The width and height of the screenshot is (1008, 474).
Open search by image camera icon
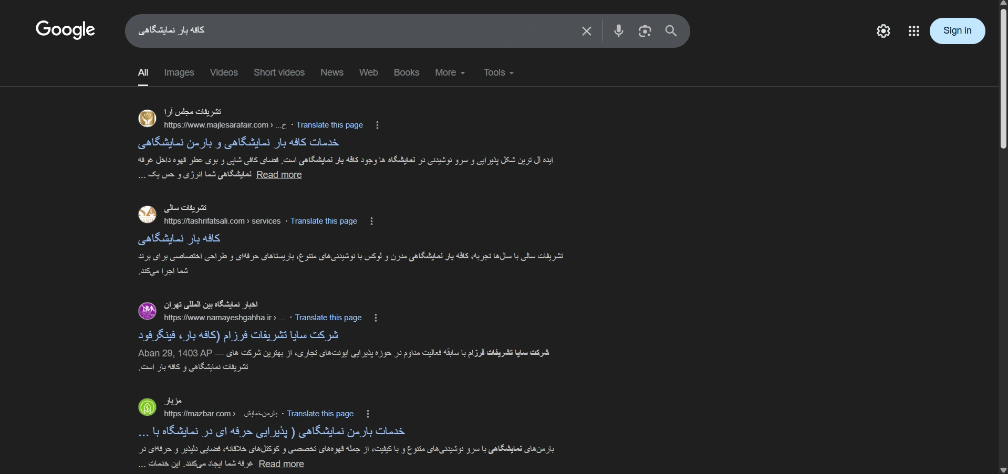(x=645, y=31)
